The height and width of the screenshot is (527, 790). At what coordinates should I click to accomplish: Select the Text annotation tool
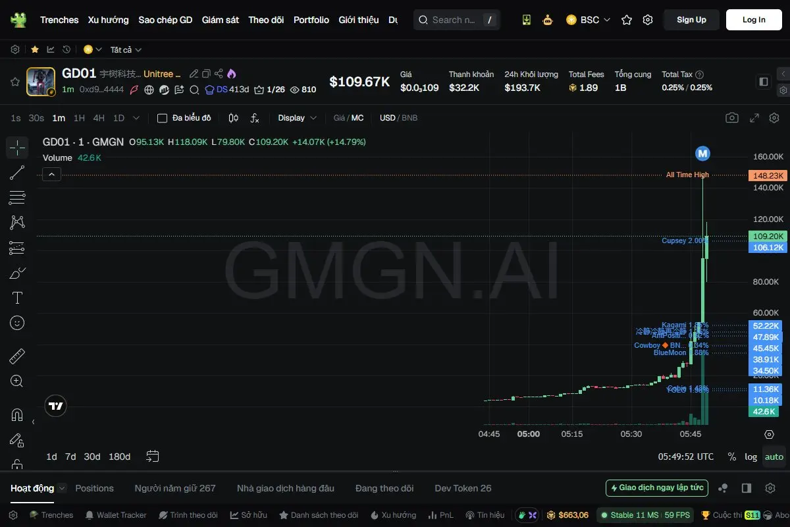(x=17, y=298)
